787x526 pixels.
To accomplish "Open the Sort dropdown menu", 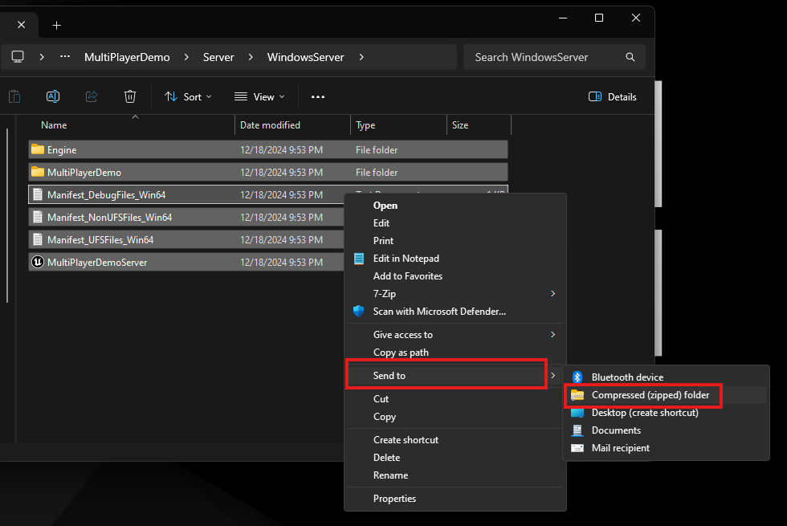I will point(188,96).
